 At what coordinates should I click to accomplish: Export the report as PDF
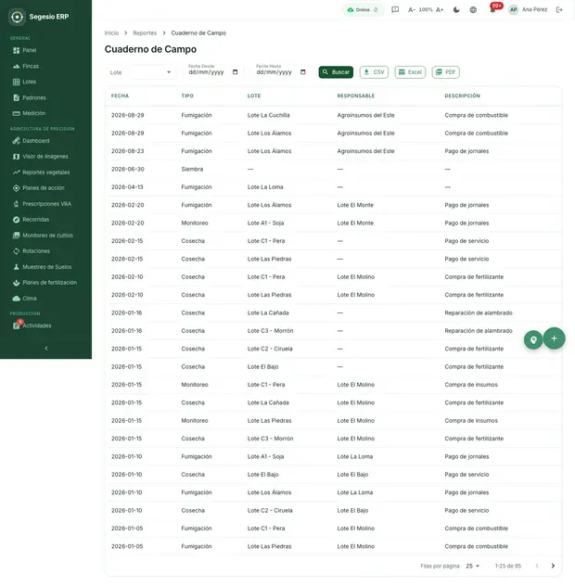pyautogui.click(x=446, y=72)
